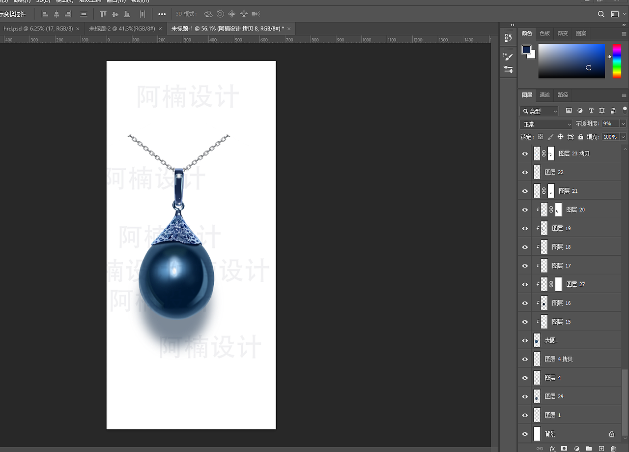The image size is (629, 452).
Task: Click the align vertical centers icon
Action: point(115,14)
